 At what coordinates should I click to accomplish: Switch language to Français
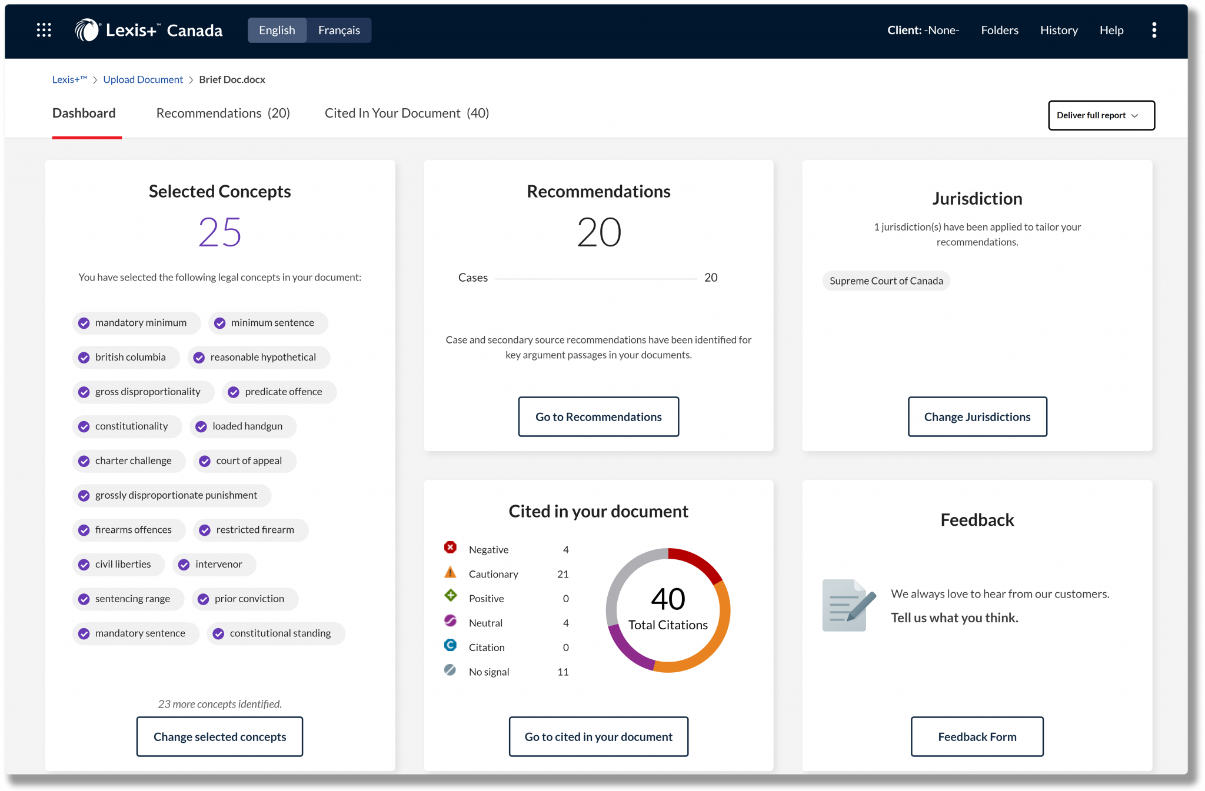[x=339, y=29]
